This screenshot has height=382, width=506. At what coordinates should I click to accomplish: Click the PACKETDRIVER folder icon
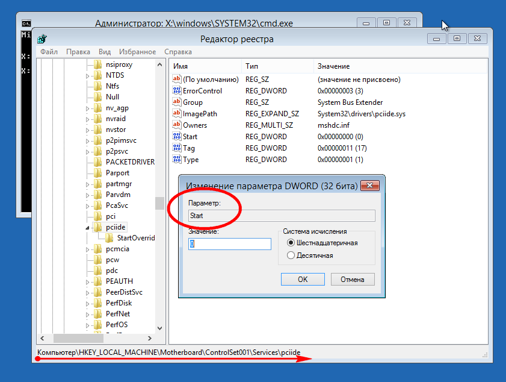pos(98,162)
